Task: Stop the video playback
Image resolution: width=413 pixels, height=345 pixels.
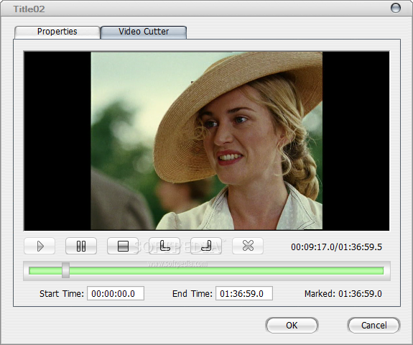Action: pos(123,246)
